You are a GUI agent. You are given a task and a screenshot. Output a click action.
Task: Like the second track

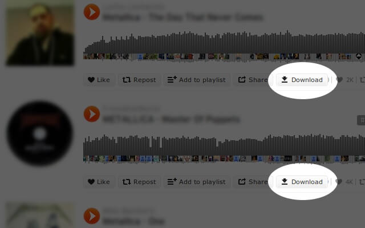coord(99,182)
